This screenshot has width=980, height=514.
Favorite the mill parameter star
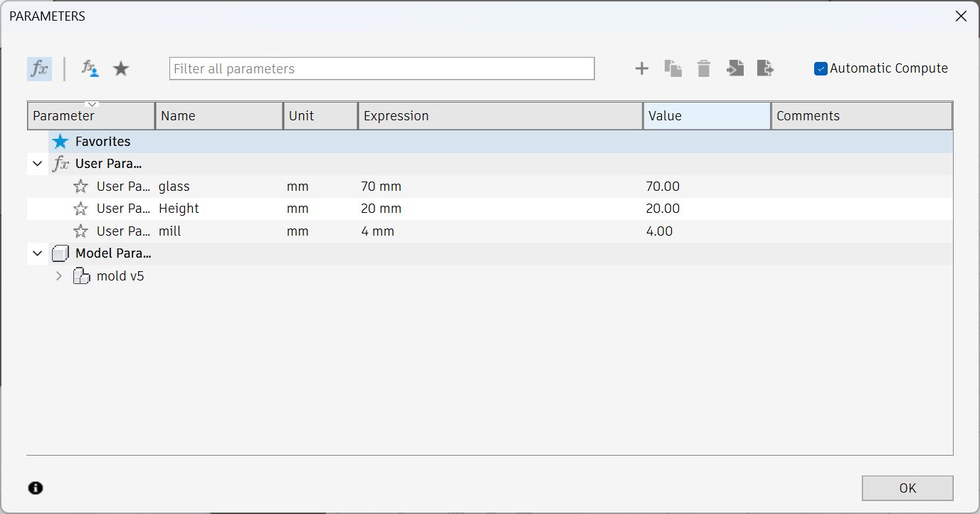click(x=81, y=231)
